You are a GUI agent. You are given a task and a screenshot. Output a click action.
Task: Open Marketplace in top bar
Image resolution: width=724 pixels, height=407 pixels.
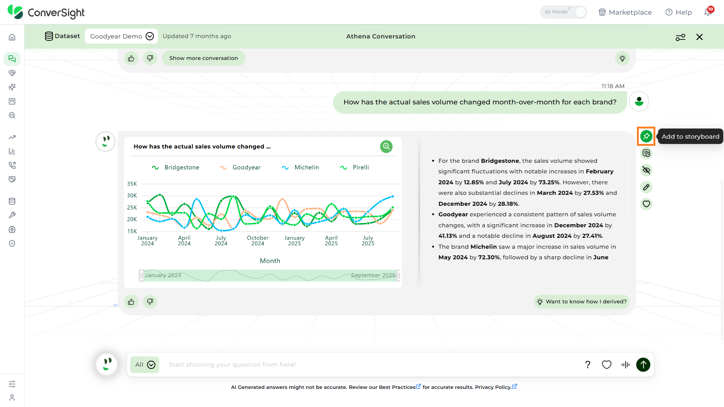pos(625,12)
